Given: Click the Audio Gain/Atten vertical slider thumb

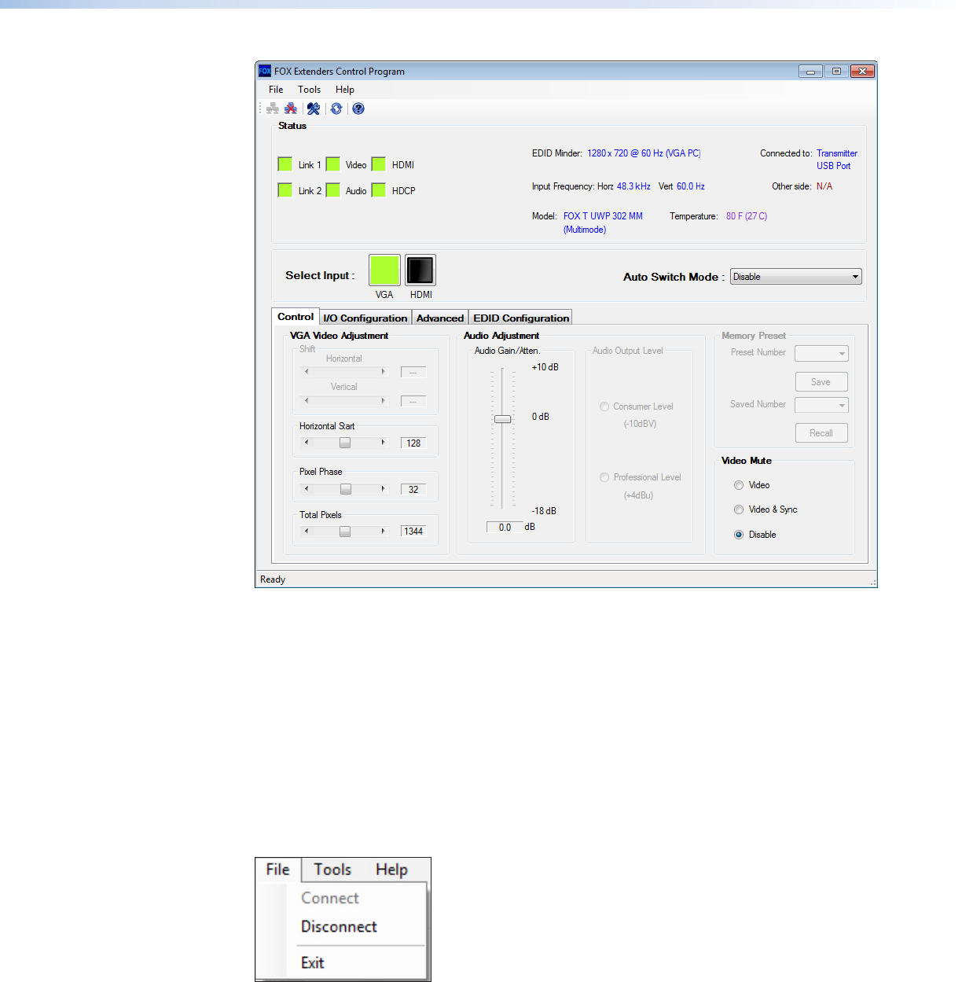Looking at the screenshot, I should click(x=502, y=419).
